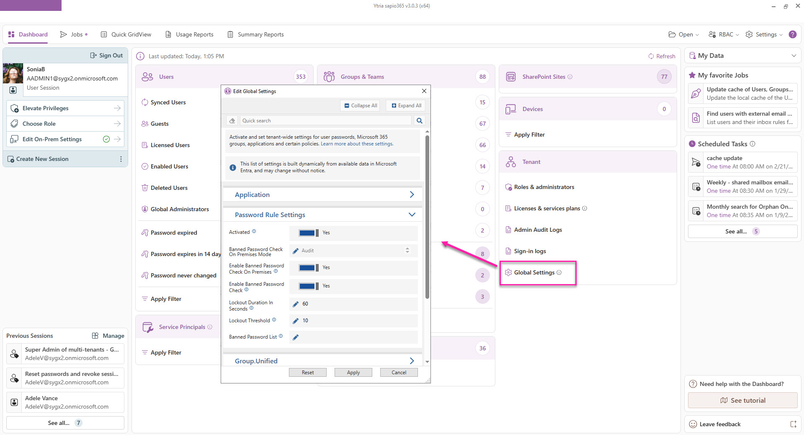Focus the Quick search input field

[326, 121]
